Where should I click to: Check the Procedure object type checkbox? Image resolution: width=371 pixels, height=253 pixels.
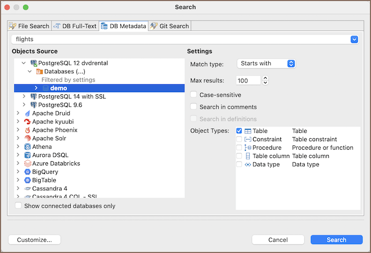pos(239,148)
